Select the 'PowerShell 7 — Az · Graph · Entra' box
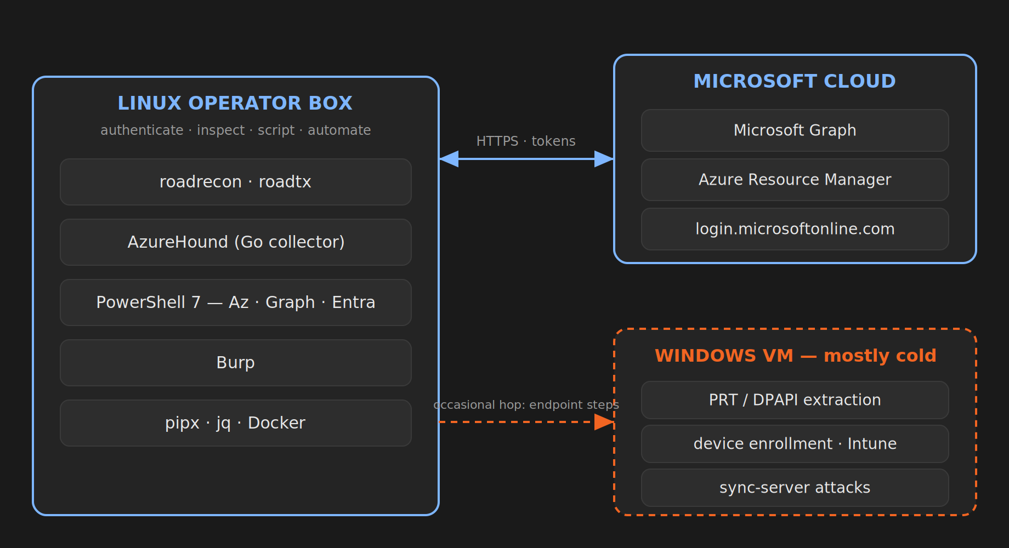 (236, 302)
